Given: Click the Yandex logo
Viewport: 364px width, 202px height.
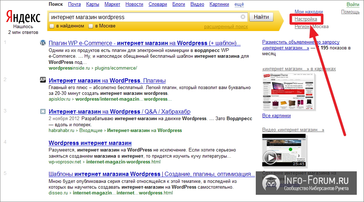Looking at the screenshot, I should click(23, 17).
